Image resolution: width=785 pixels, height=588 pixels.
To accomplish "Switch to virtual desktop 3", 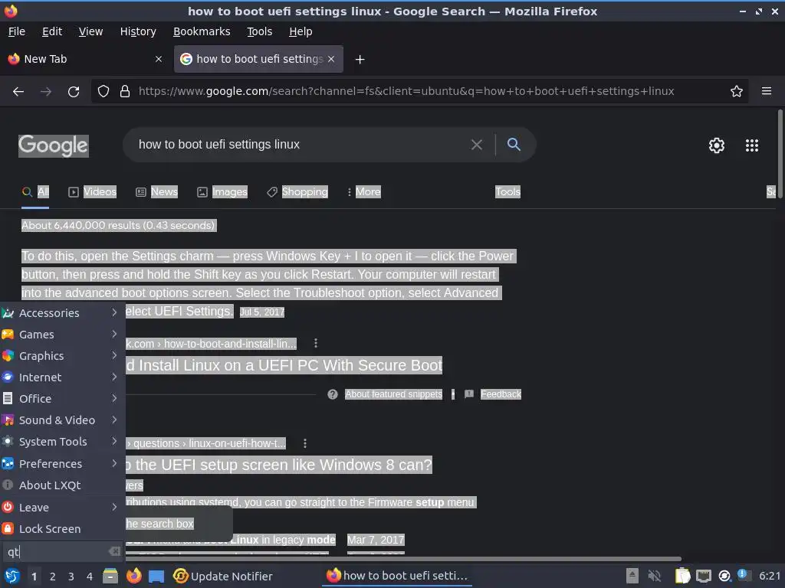I will coord(71,577).
